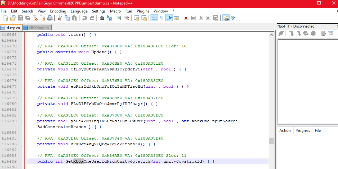The image size is (338, 169).
Task: Click the Action column header
Action: tap(285, 131)
